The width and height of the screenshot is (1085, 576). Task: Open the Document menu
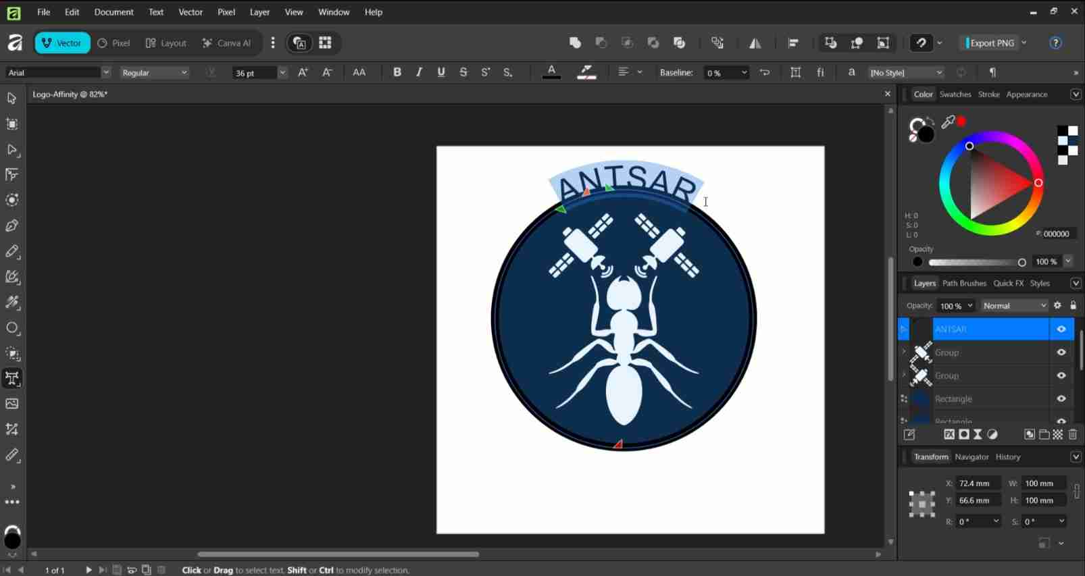click(113, 12)
